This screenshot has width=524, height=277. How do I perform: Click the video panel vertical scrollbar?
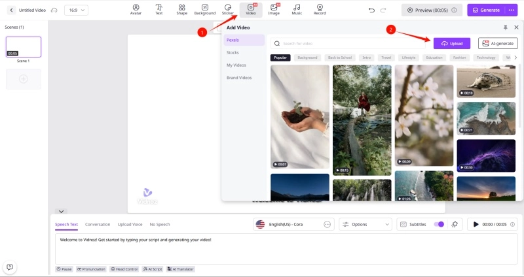(519, 97)
